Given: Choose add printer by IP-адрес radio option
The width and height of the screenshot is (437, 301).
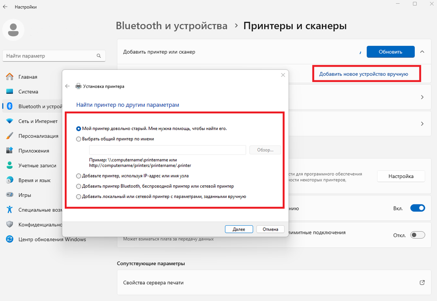Looking at the screenshot, I should 79,176.
